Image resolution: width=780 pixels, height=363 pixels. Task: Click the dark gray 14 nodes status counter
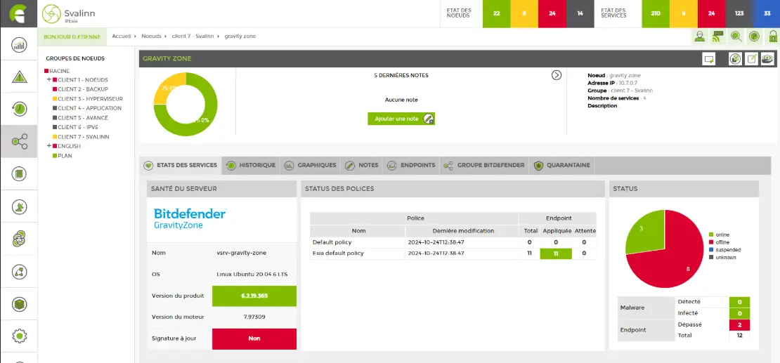pyautogui.click(x=580, y=13)
